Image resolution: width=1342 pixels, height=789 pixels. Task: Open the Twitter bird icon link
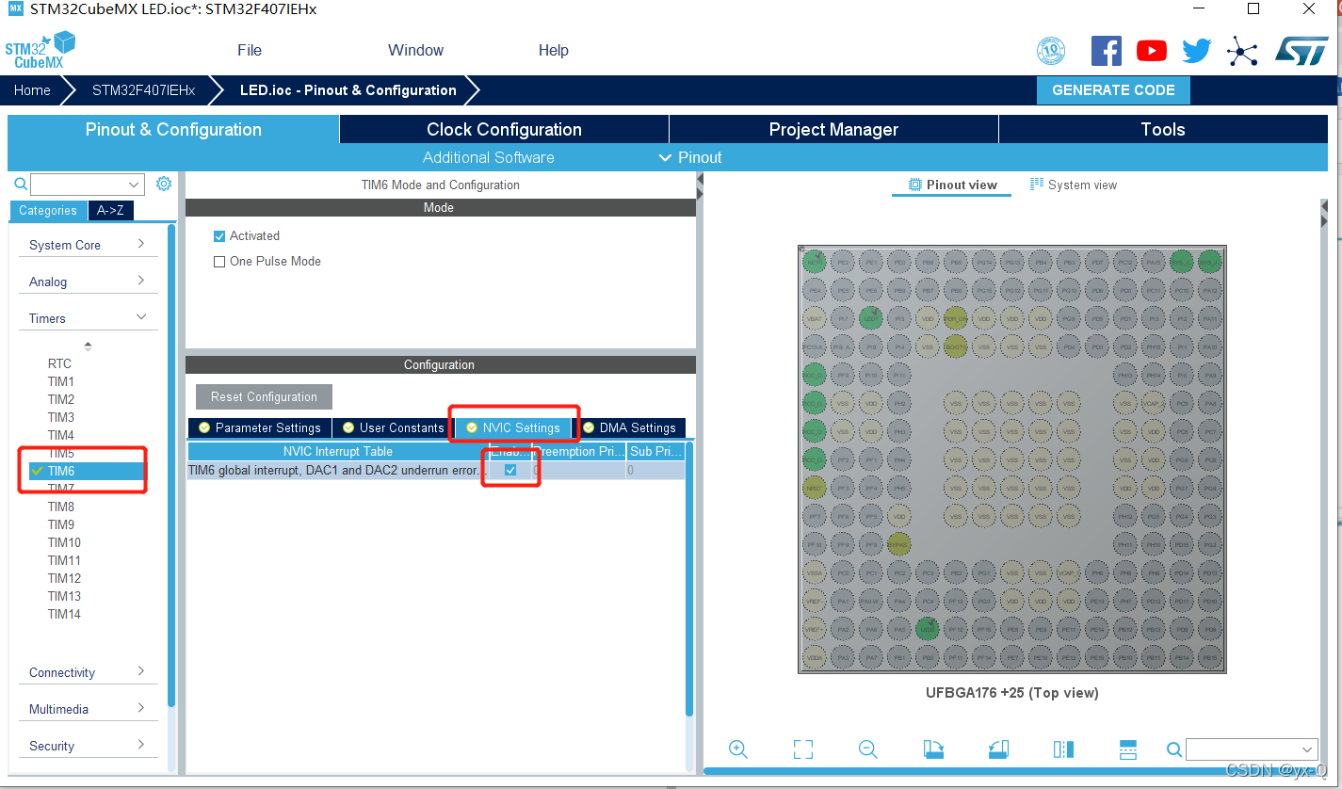(1196, 51)
